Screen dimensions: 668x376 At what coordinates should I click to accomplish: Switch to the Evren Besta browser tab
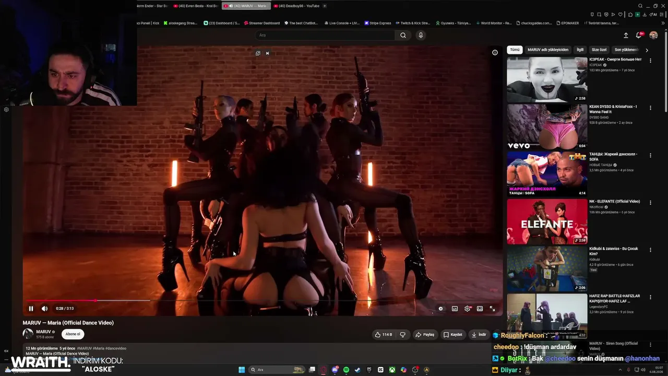197,6
